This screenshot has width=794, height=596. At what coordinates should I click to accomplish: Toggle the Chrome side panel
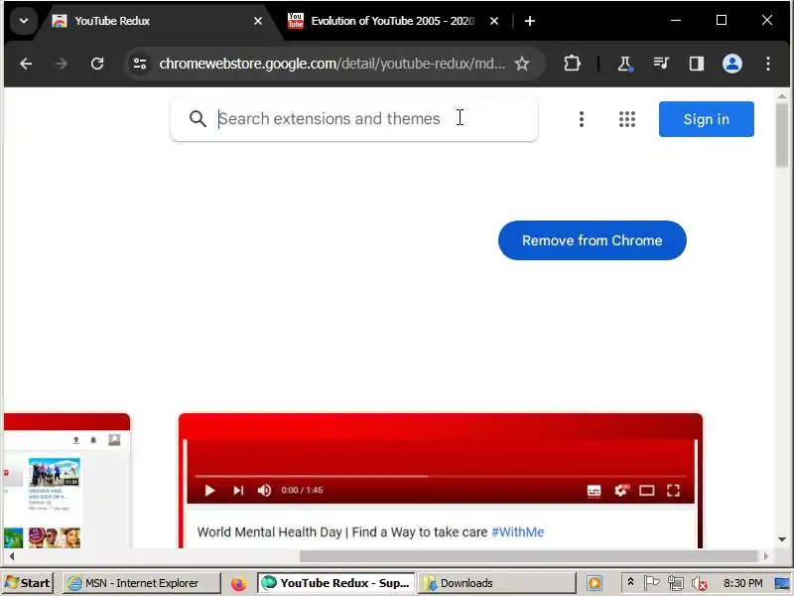click(697, 64)
